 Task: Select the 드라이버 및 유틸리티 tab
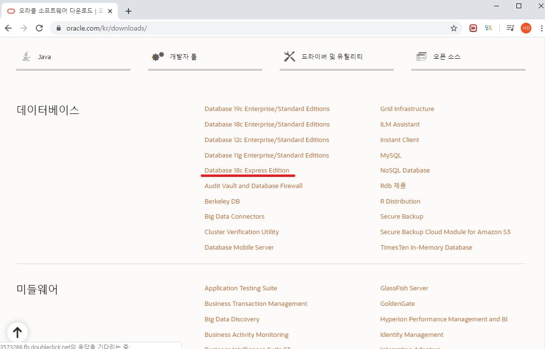(337, 57)
